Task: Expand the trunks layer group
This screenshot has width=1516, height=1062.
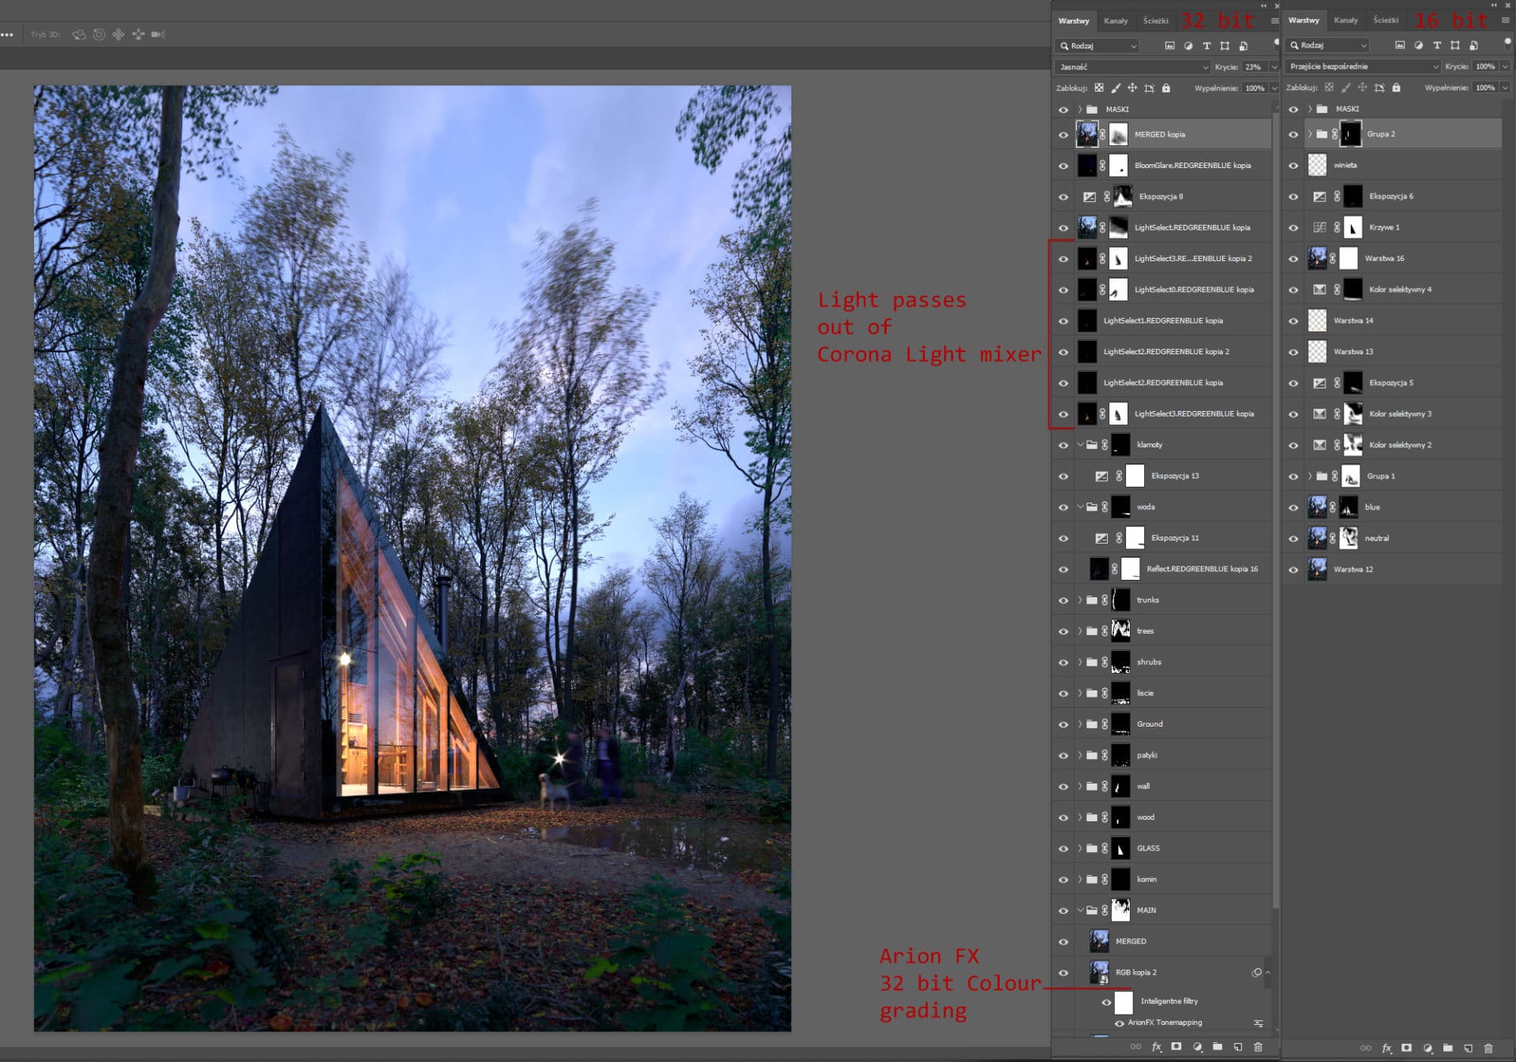Action: (1080, 600)
